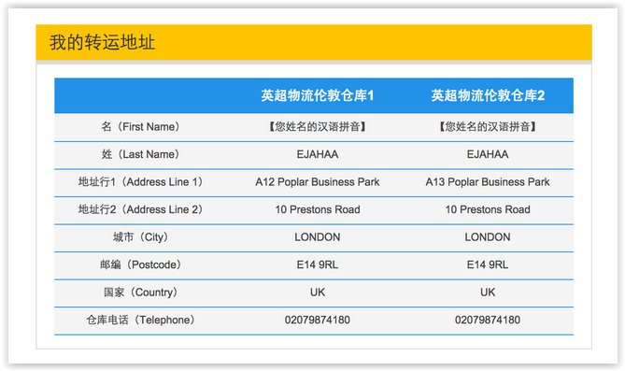The height and width of the screenshot is (371, 625).
Task: Select the LONDON cell under warehouse 1
Action: 318,237
